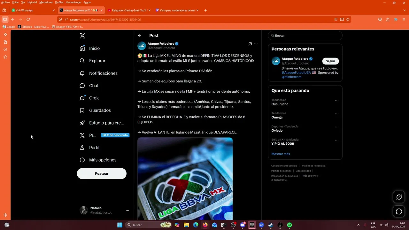Screen dimensions: 409x230
Task: Open the Herramientas menu
Action: pyautogui.click(x=73, y=2)
